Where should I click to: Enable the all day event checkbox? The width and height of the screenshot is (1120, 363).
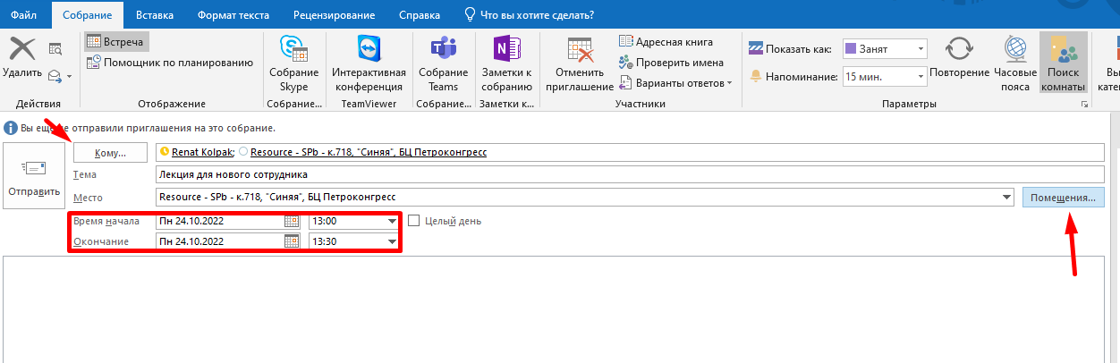(414, 221)
